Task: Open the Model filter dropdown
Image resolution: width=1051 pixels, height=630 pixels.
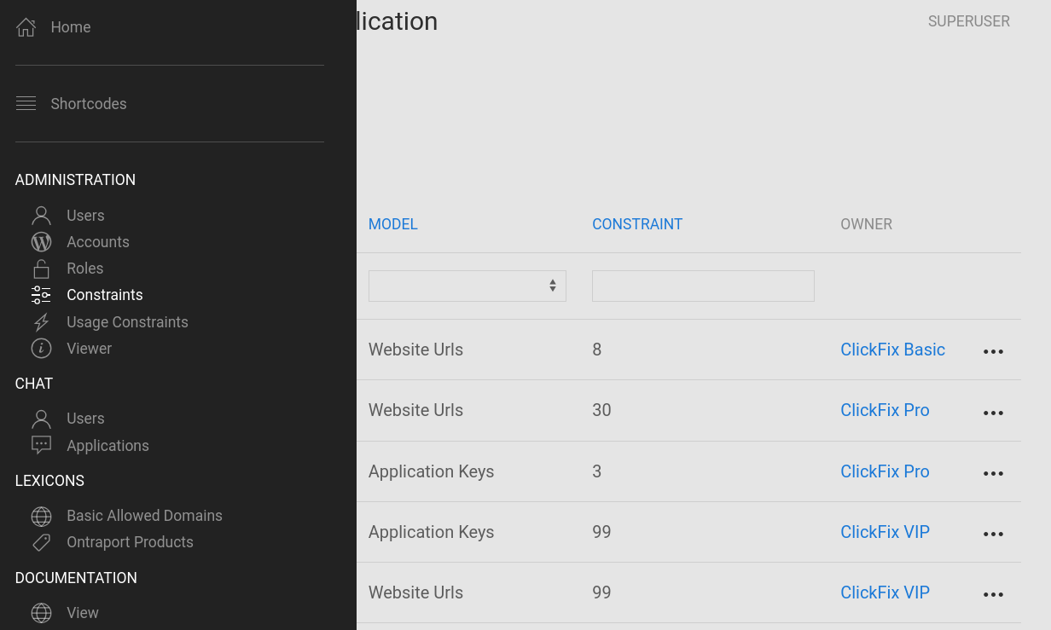Action: pos(467,286)
